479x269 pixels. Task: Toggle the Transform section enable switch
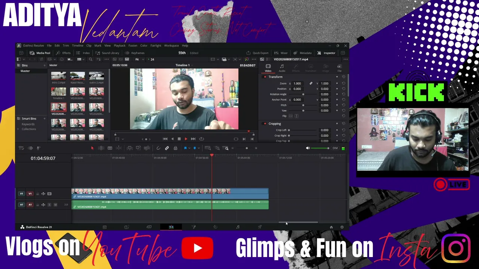[265, 77]
